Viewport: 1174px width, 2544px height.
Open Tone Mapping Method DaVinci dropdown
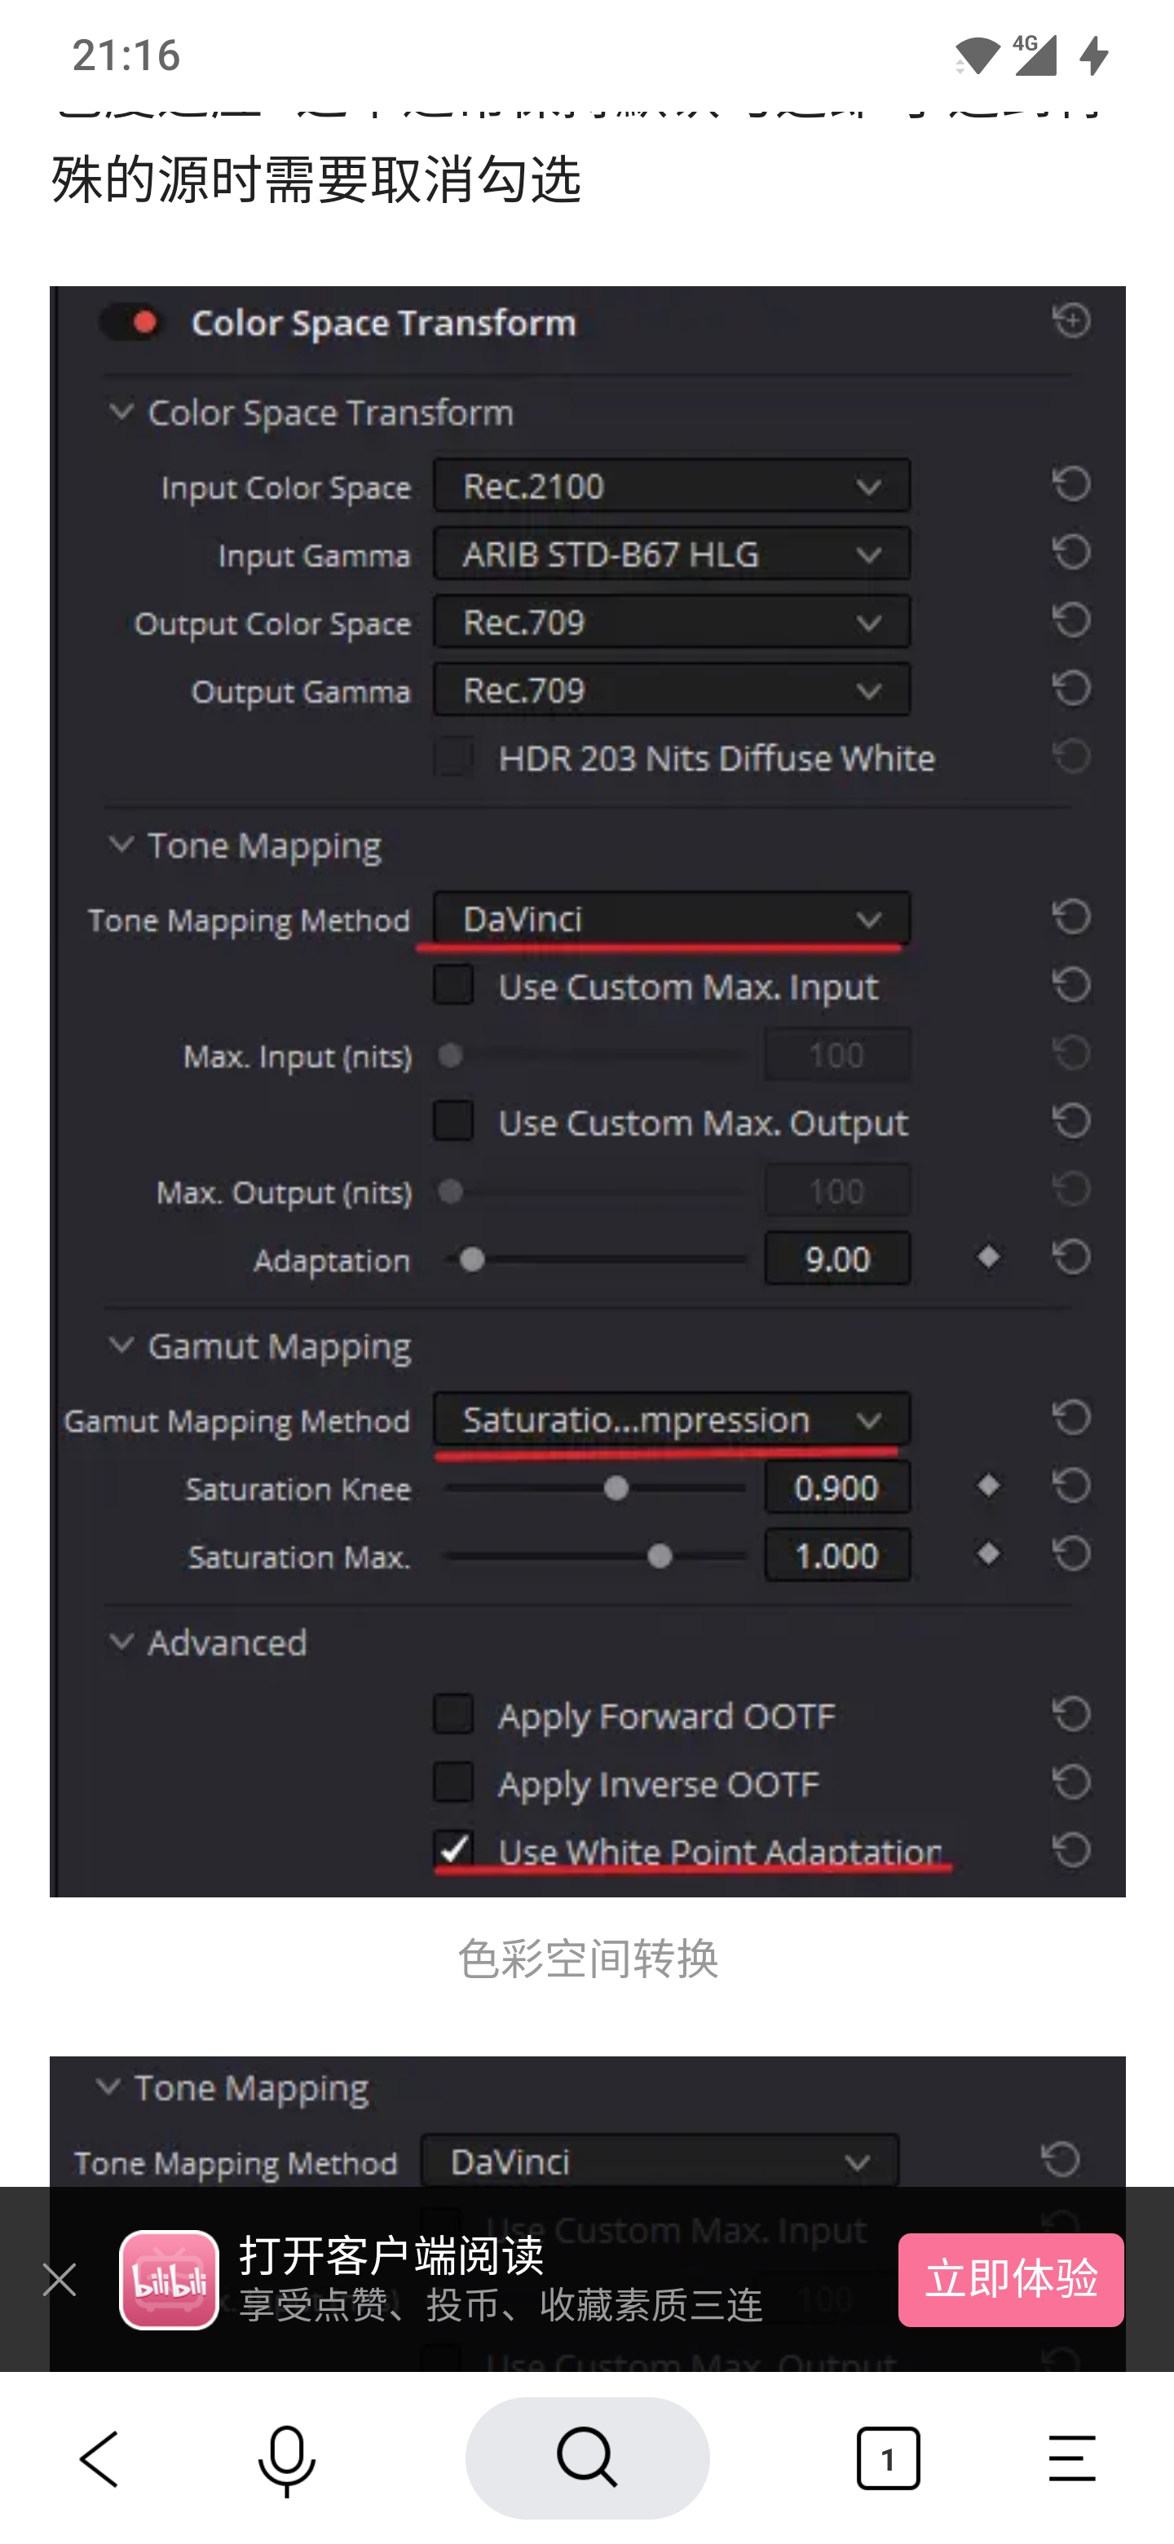click(x=672, y=918)
